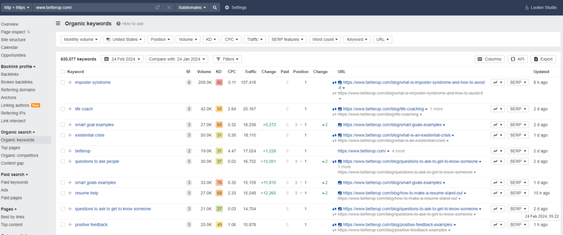This screenshot has width=563, height=235.
Task: Click the API button
Action: pos(517,59)
